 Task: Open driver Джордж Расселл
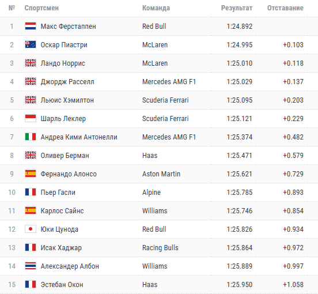click(67, 82)
